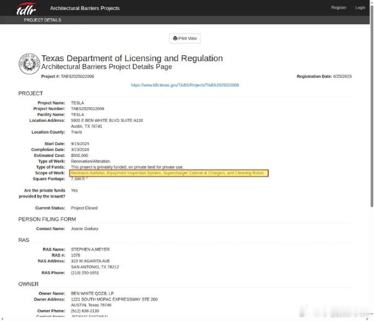Click the left horizontal scroll arrow
The width and height of the screenshot is (374, 321).
point(2,319)
